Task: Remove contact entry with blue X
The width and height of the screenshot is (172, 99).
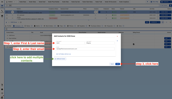Action: click(117, 41)
